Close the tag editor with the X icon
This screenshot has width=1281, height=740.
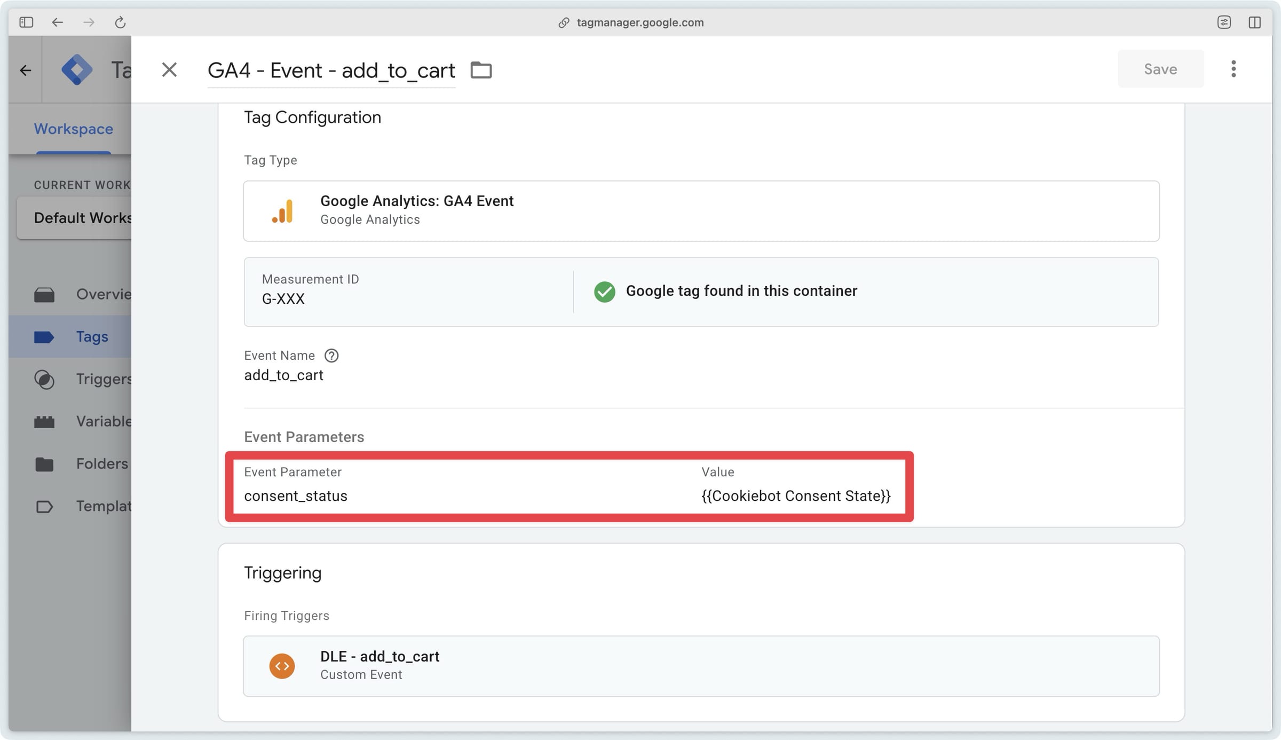169,69
